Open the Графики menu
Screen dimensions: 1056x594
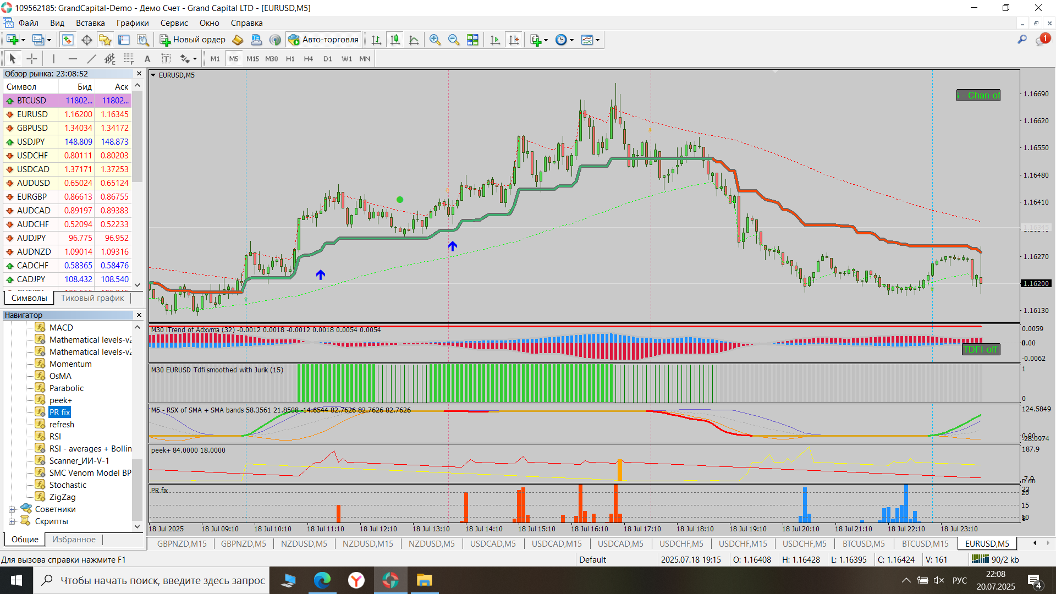click(132, 23)
